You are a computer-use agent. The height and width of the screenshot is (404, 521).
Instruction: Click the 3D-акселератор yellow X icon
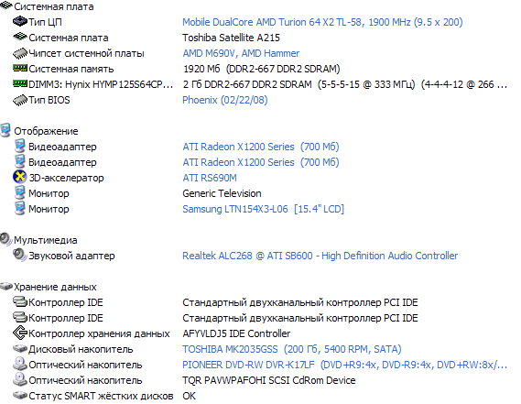coord(19,177)
